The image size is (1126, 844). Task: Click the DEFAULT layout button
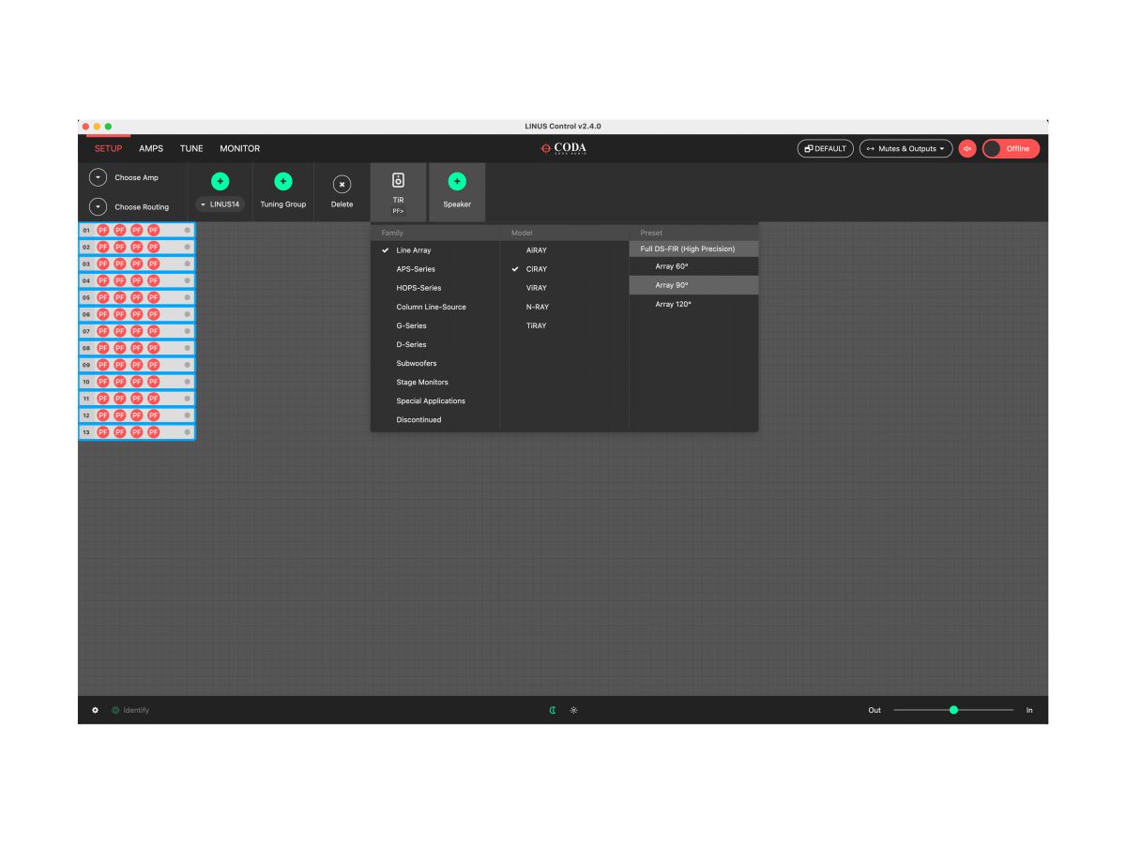[x=825, y=148]
